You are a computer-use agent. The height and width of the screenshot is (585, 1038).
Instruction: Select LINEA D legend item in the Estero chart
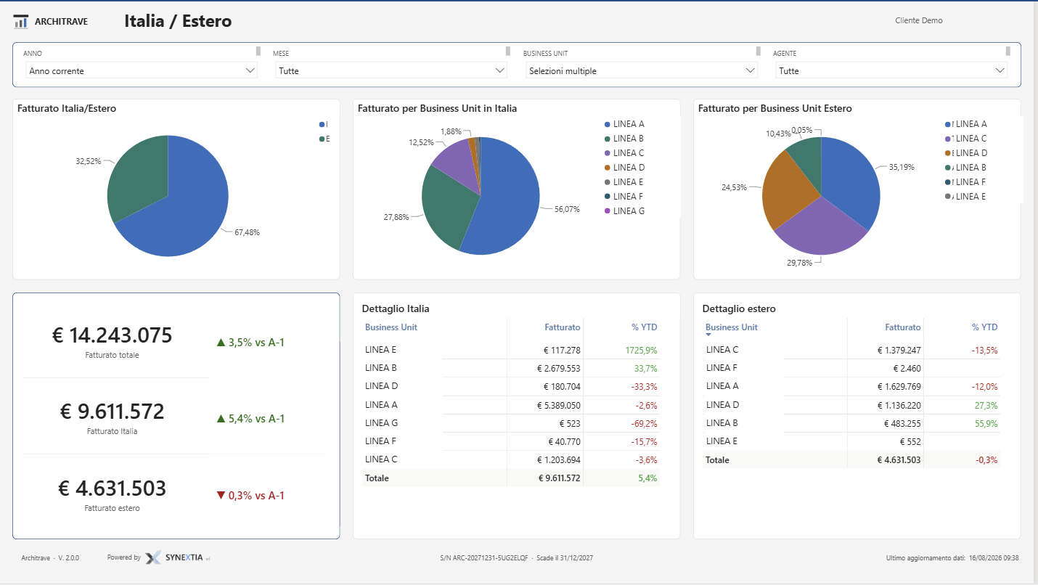pyautogui.click(x=966, y=153)
